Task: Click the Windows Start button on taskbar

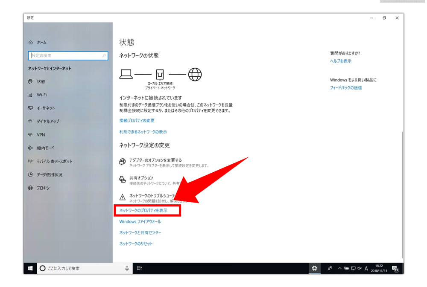Action: click(30, 268)
